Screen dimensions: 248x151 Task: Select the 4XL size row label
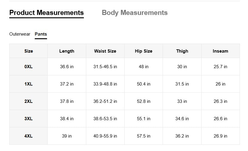pos(28,136)
